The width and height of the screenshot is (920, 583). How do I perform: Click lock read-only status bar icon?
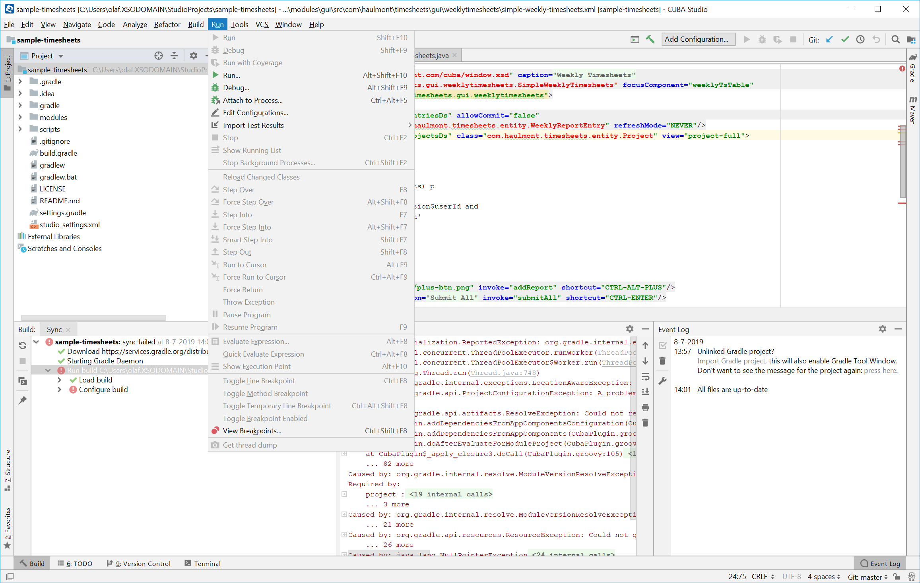[897, 576]
